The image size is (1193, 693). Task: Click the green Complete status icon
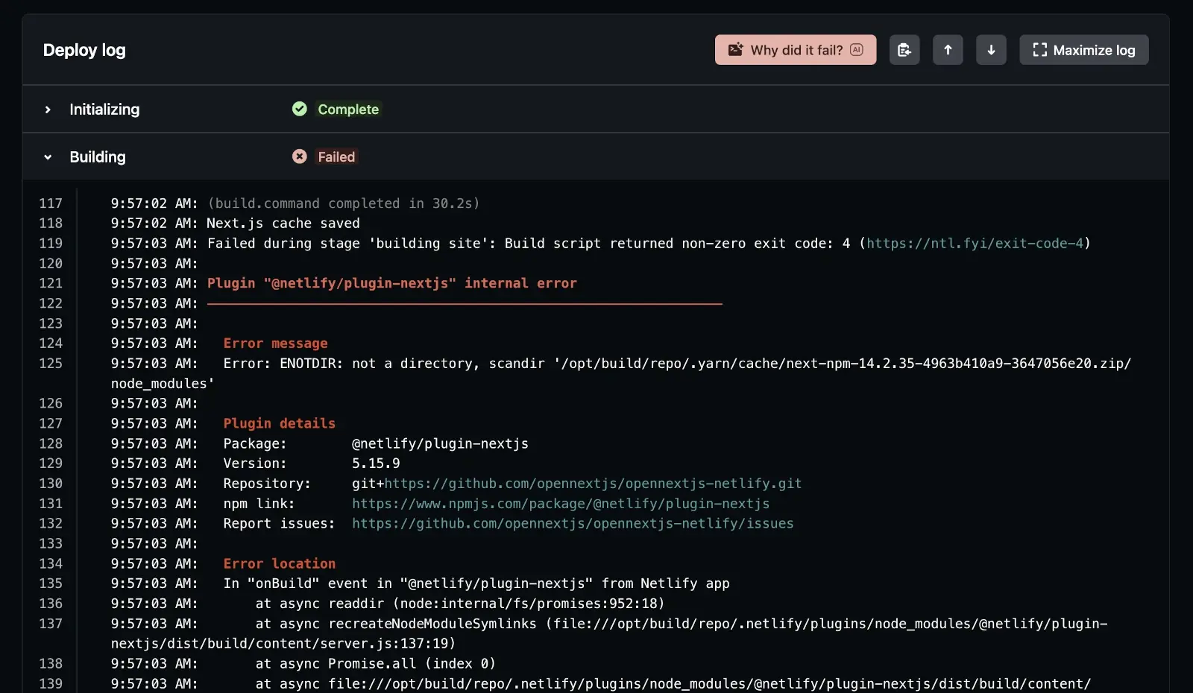coord(300,110)
